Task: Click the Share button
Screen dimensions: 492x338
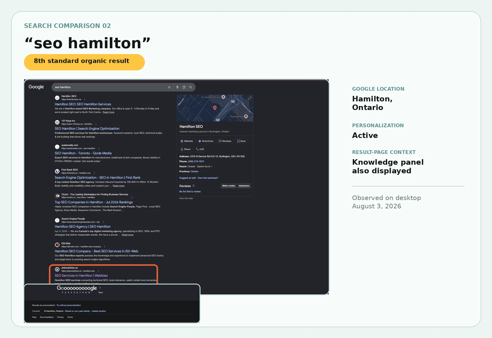Action: (185, 149)
